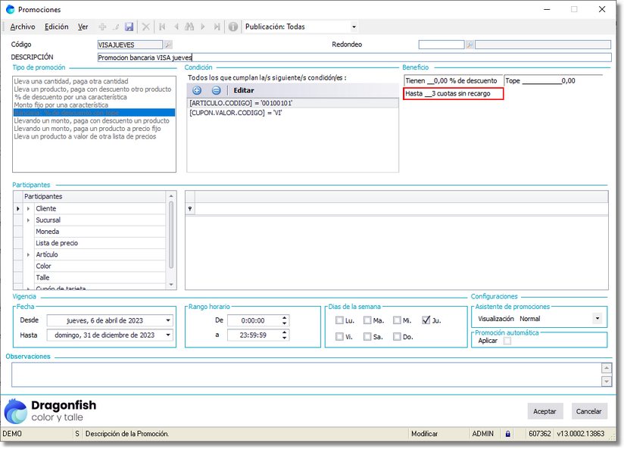
Task: Click the delete X icon in toolbar
Action: tap(146, 27)
